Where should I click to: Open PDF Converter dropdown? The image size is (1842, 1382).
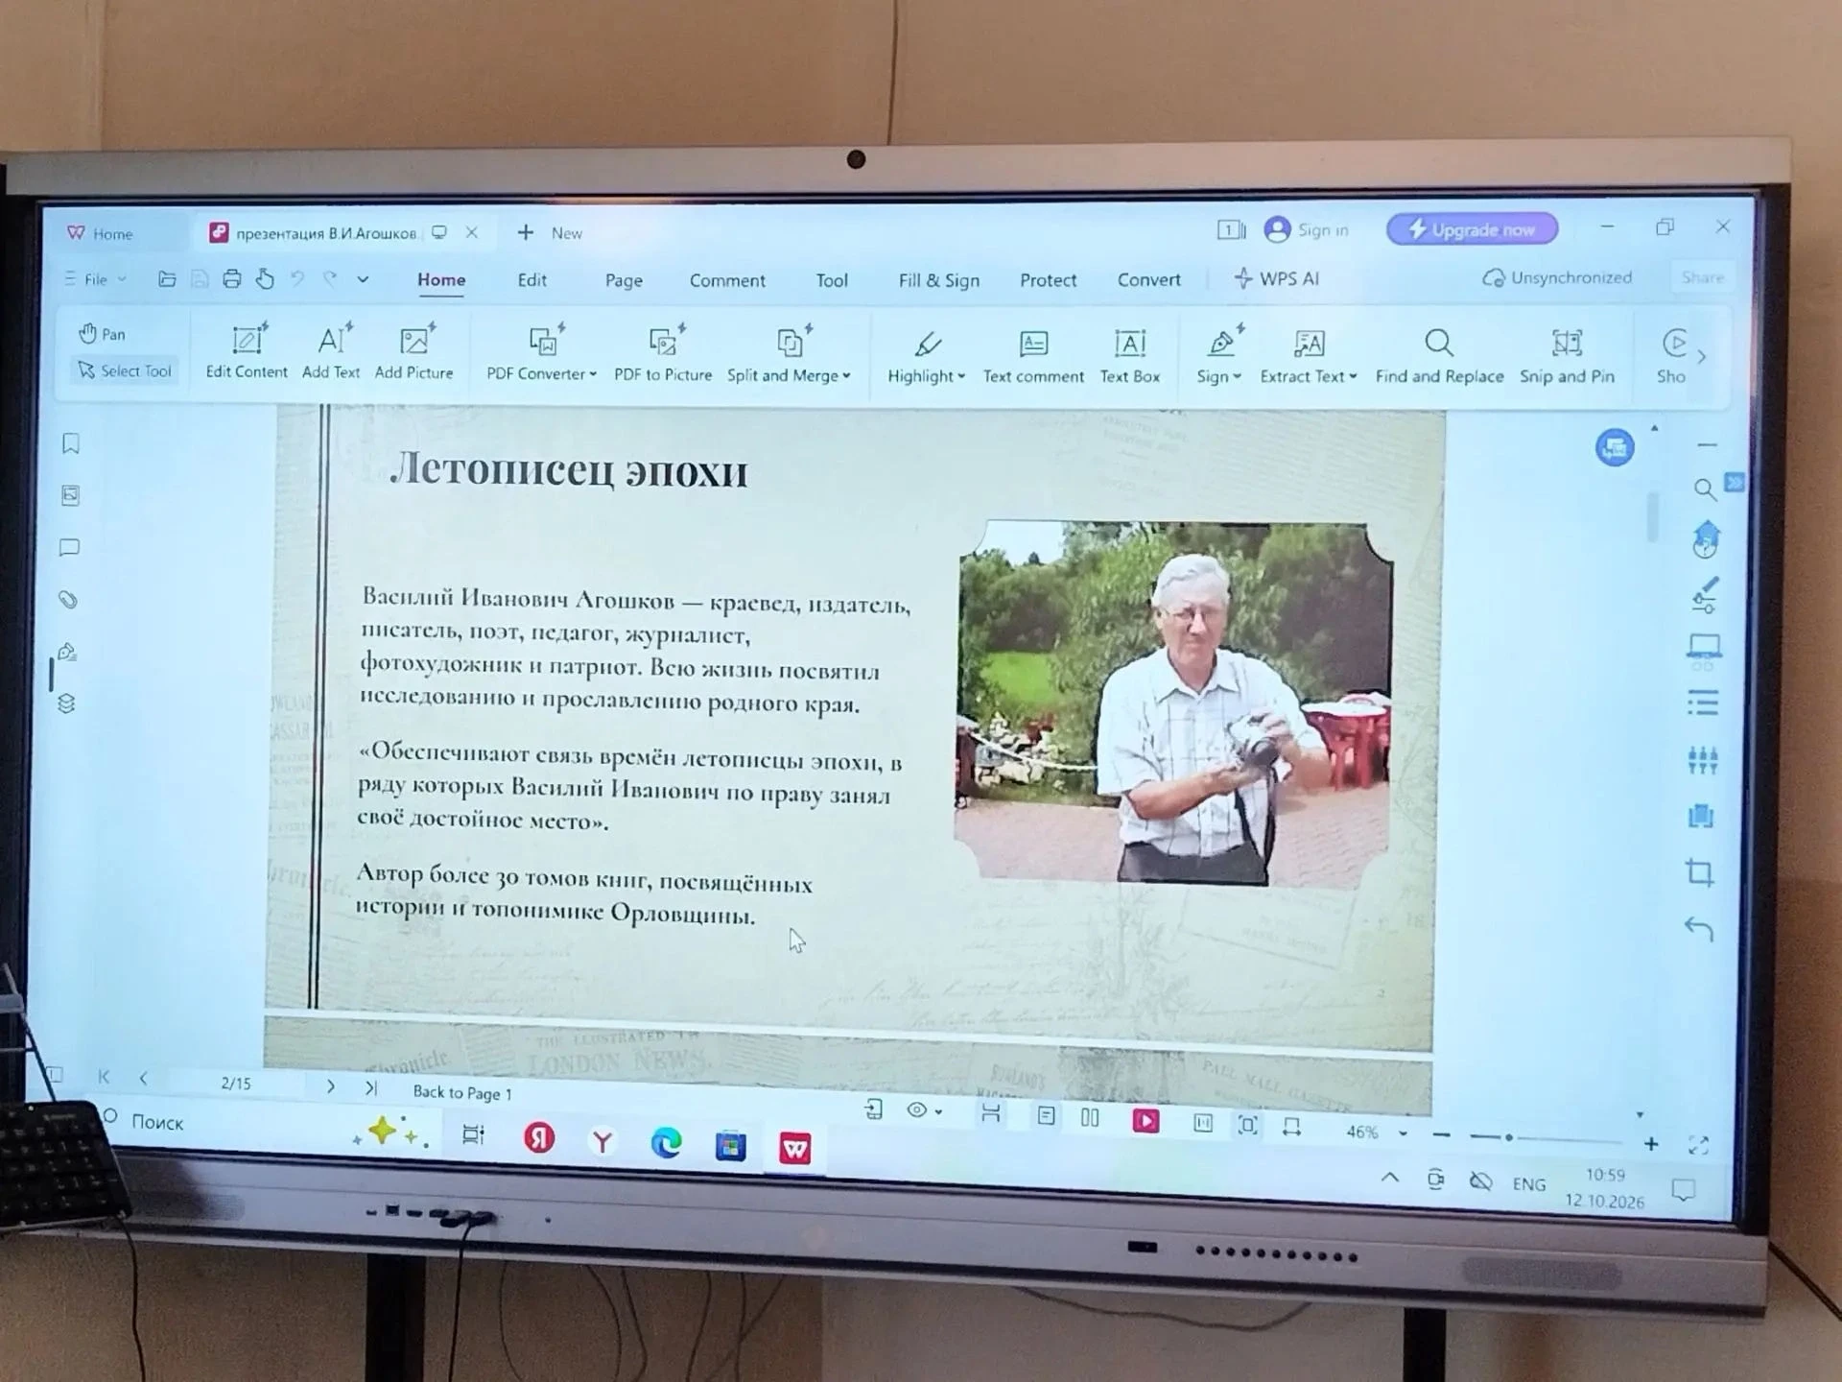coord(541,353)
